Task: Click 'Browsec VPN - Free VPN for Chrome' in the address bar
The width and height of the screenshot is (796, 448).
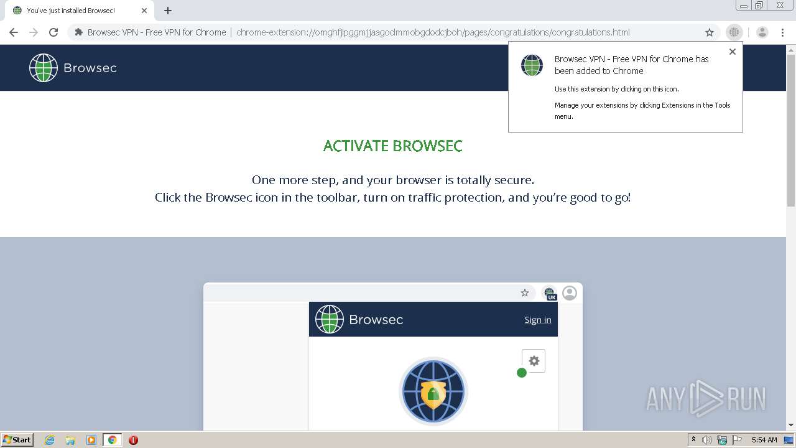Action: tap(157, 32)
